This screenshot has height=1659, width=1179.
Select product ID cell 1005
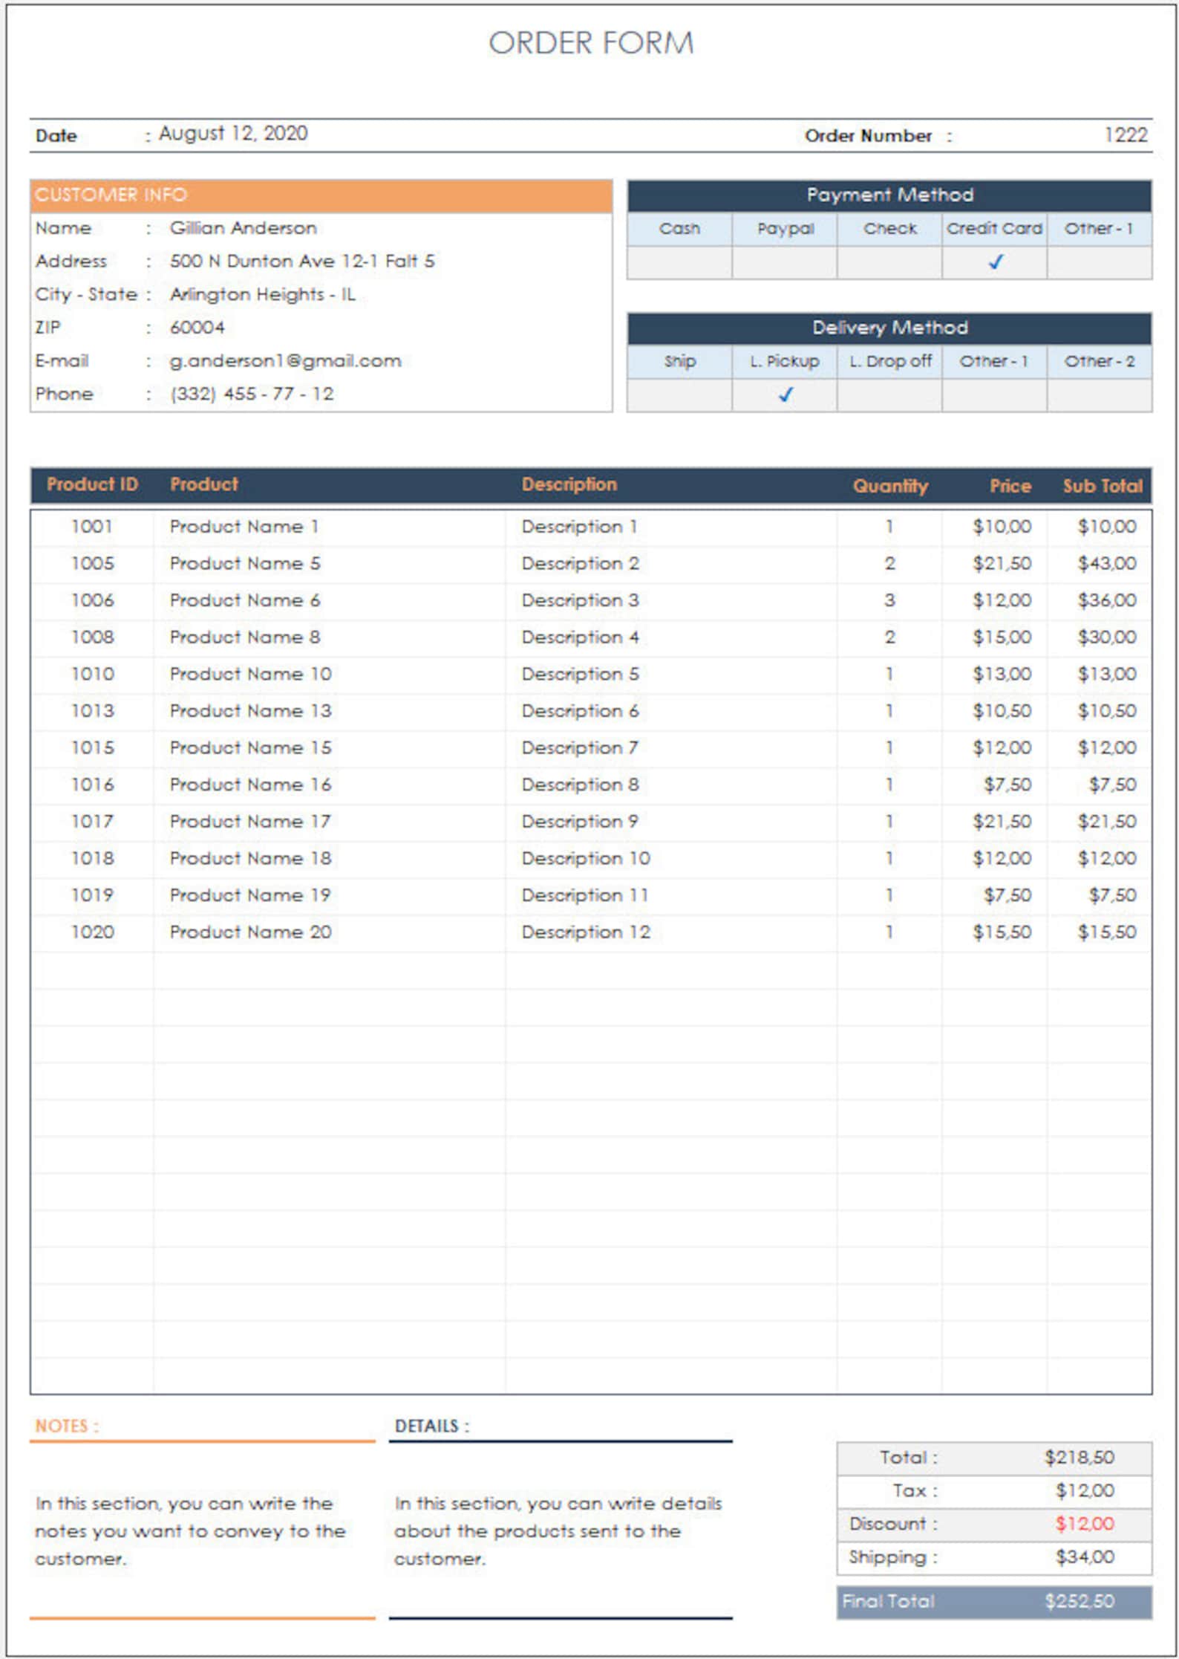coord(92,564)
